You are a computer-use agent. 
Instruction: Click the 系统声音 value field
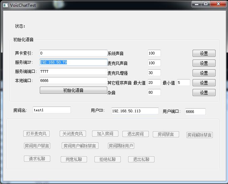pyautogui.click(x=154, y=53)
